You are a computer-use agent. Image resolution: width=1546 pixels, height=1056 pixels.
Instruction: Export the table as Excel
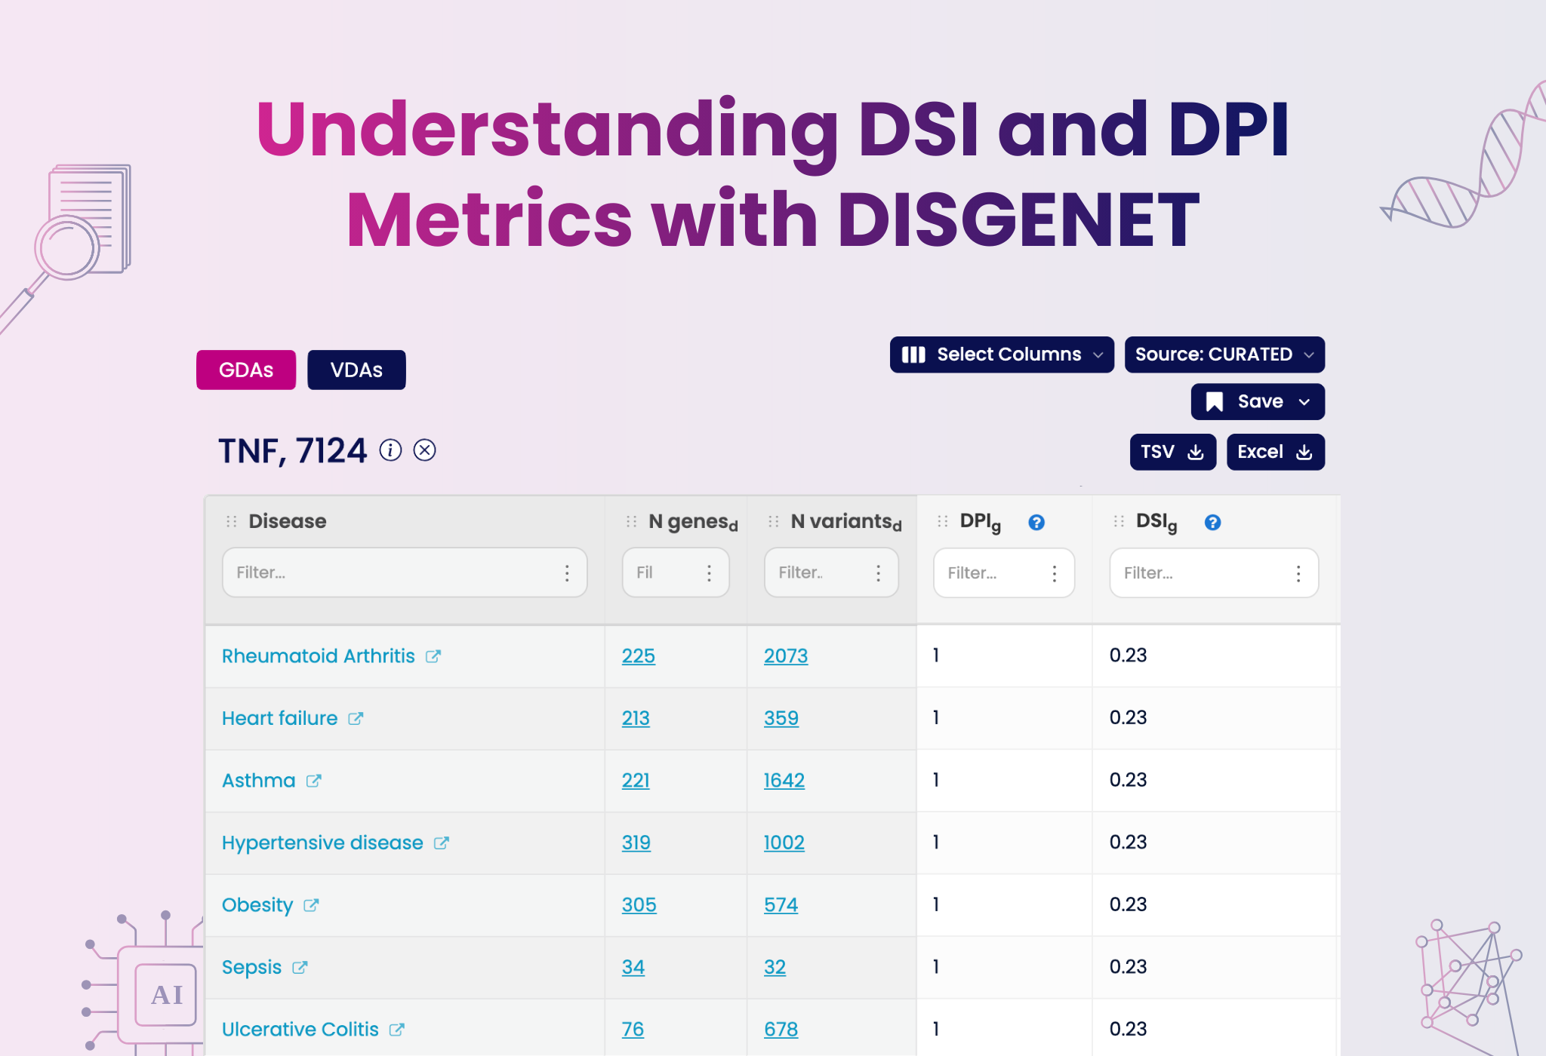click(x=1275, y=452)
